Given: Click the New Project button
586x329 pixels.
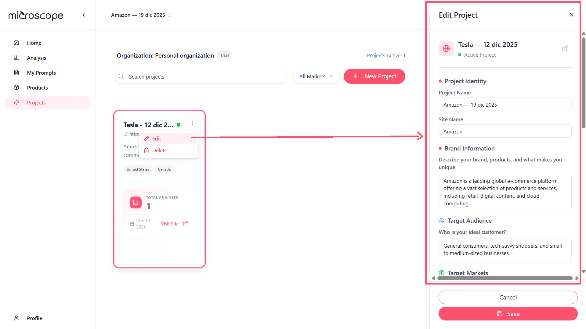Looking at the screenshot, I should (x=374, y=76).
